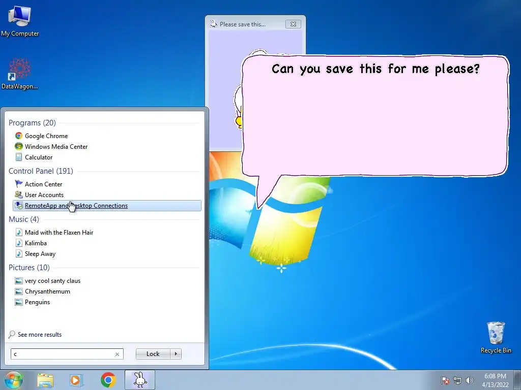Screen dimensions: 521x390
Task: Open Windows Media Center result
Action: 107,147
